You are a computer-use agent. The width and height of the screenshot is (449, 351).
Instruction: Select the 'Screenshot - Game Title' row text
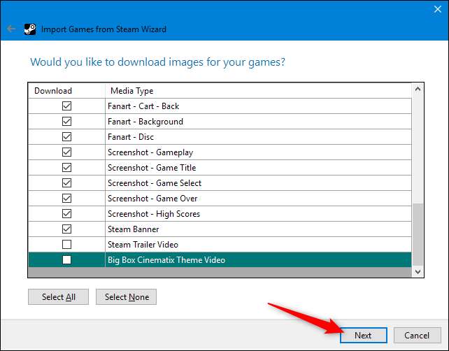pos(152,168)
